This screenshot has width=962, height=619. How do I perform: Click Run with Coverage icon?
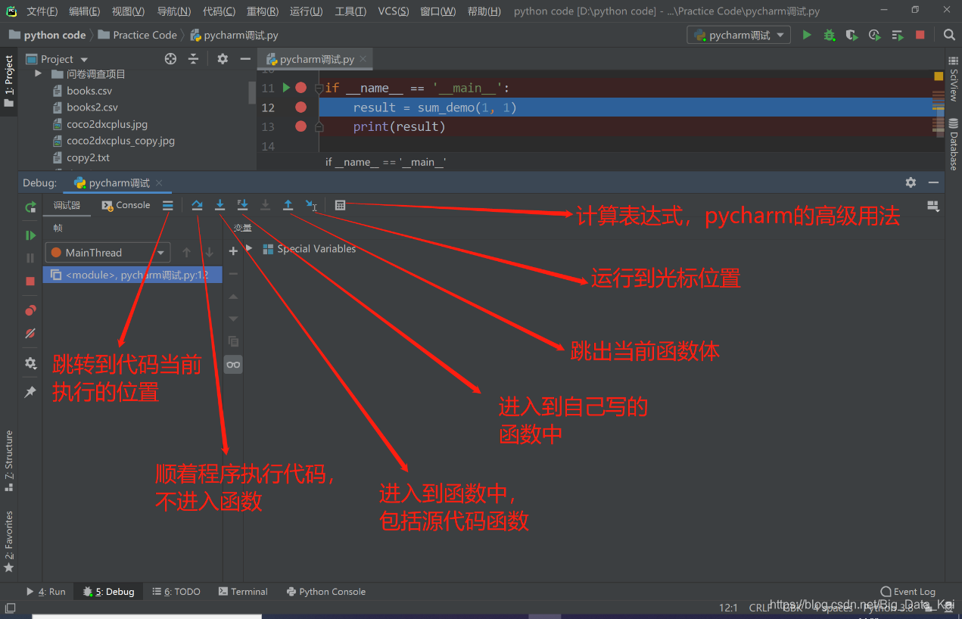coord(852,35)
